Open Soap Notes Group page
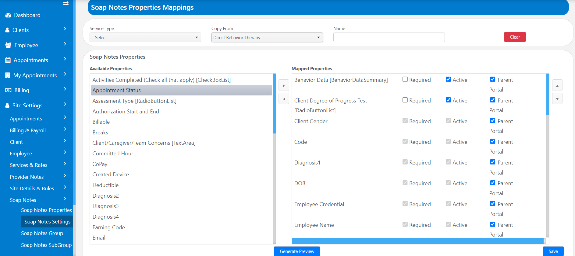This screenshot has height=256, width=575. point(42,233)
